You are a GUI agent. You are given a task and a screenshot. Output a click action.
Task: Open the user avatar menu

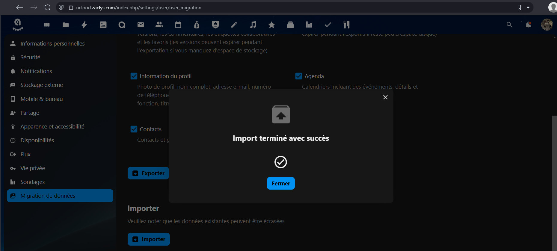[547, 25]
